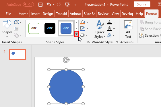161x107 pixels.
Task: Open the Undo history dropdown arrow
Action: (x=53, y=5)
